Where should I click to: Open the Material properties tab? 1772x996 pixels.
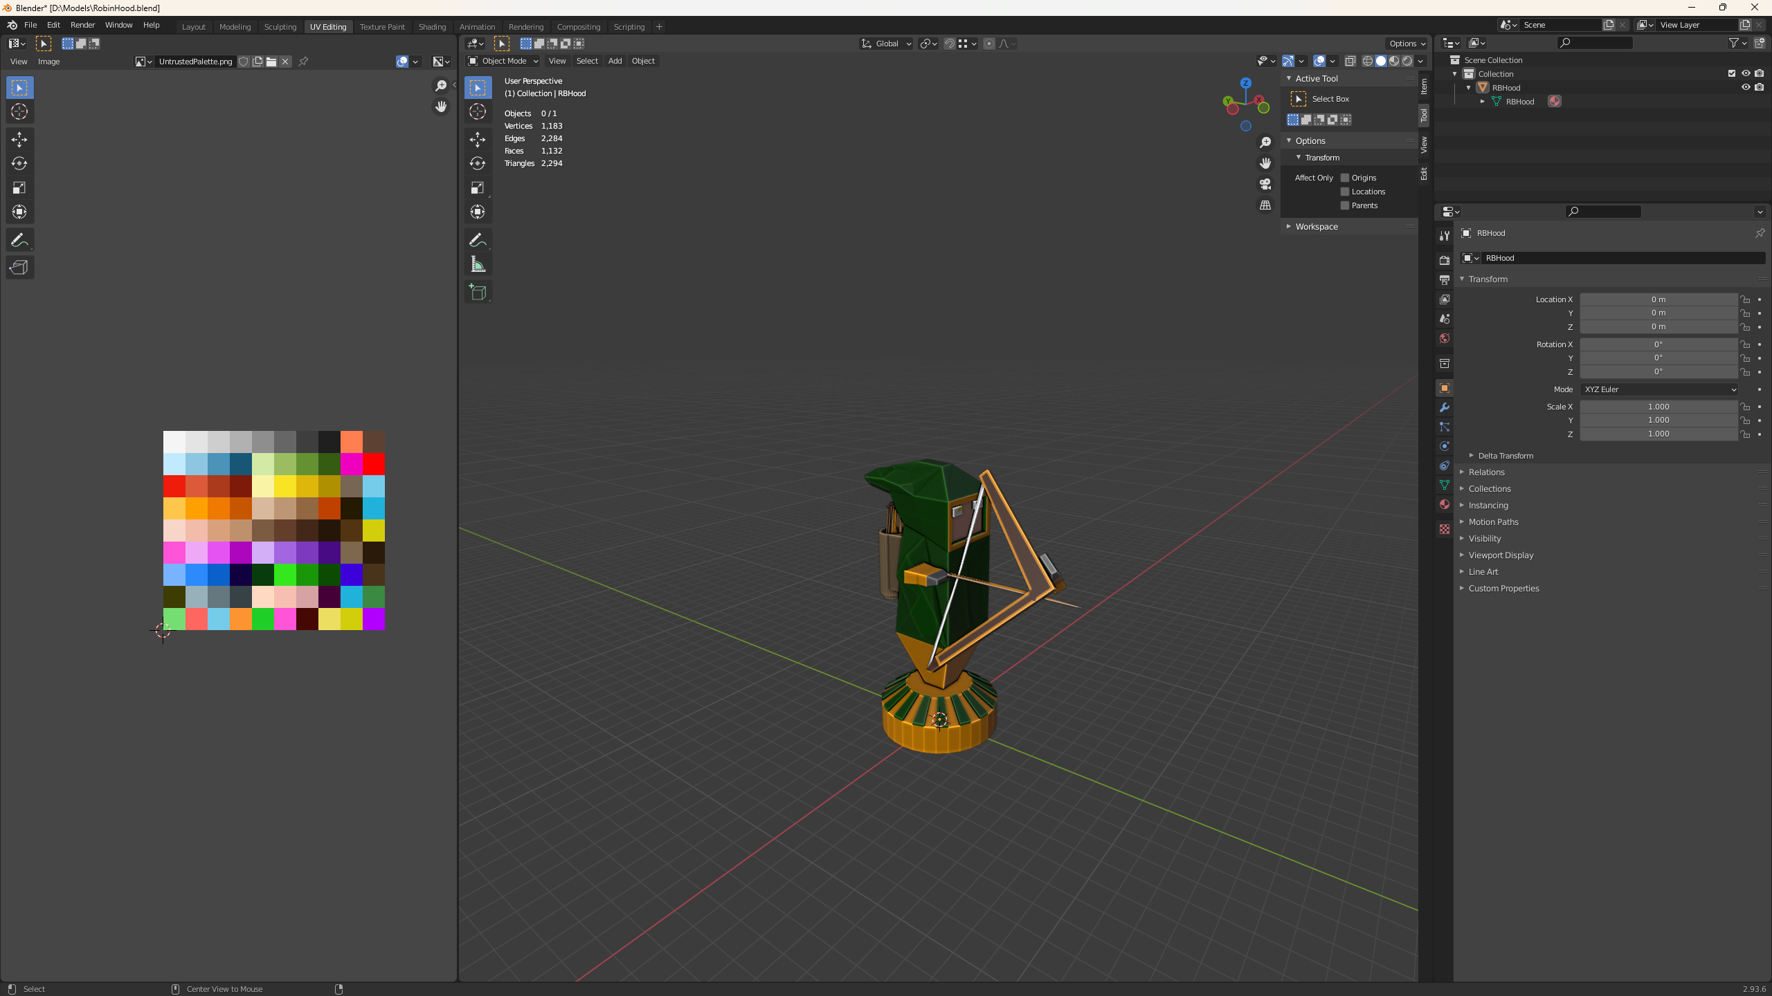(x=1445, y=504)
